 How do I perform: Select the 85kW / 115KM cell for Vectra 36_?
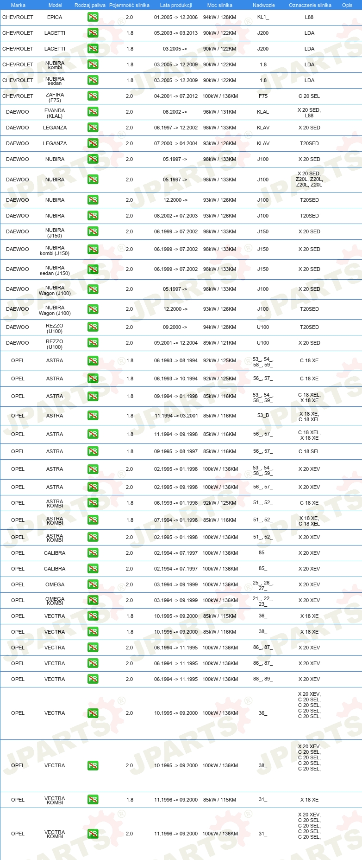[219, 616]
